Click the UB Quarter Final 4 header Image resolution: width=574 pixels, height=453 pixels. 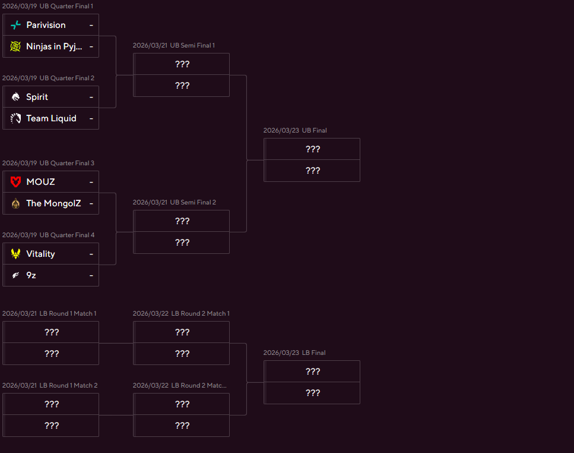click(x=48, y=235)
